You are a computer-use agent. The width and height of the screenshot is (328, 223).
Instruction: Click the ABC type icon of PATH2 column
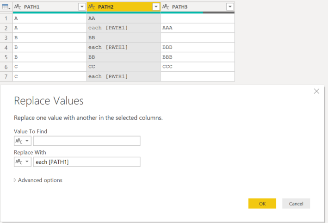click(x=92, y=7)
